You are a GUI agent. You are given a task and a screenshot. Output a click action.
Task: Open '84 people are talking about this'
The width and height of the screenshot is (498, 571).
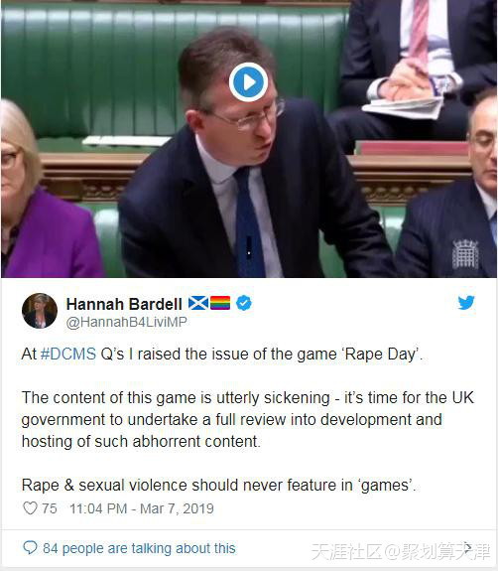point(139,548)
